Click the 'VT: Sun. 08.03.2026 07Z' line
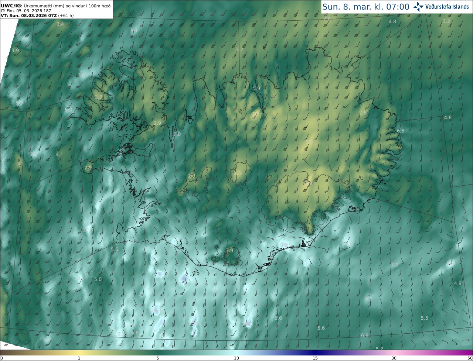The width and height of the screenshot is (473, 361). pos(37,16)
